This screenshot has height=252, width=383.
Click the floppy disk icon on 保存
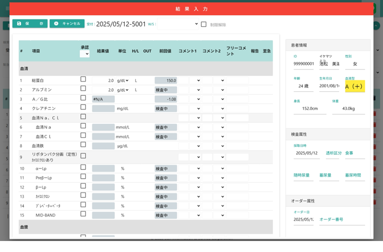point(19,24)
